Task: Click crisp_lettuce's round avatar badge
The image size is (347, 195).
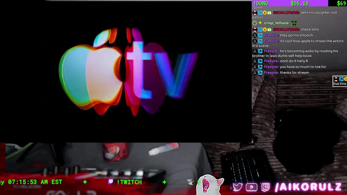Action: [x=255, y=23]
